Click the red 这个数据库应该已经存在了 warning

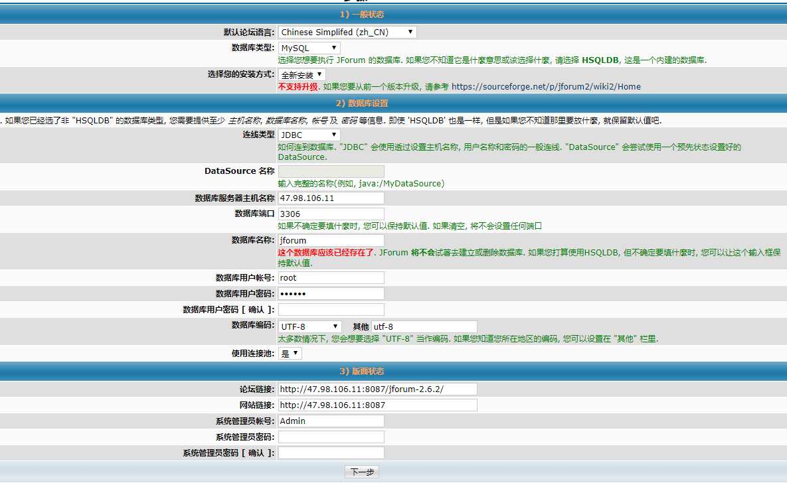pos(326,252)
